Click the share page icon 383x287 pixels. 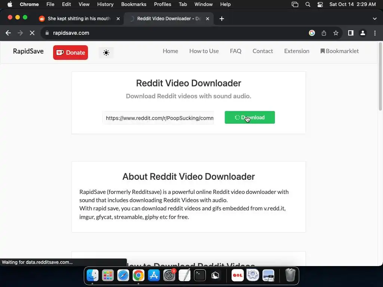324,33
